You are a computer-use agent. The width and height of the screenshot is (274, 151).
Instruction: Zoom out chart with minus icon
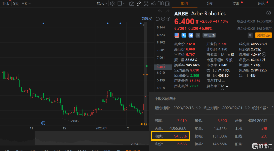163,19
